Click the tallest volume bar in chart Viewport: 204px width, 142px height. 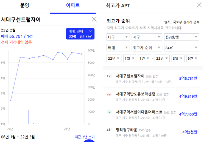pyautogui.click(x=29, y=117)
